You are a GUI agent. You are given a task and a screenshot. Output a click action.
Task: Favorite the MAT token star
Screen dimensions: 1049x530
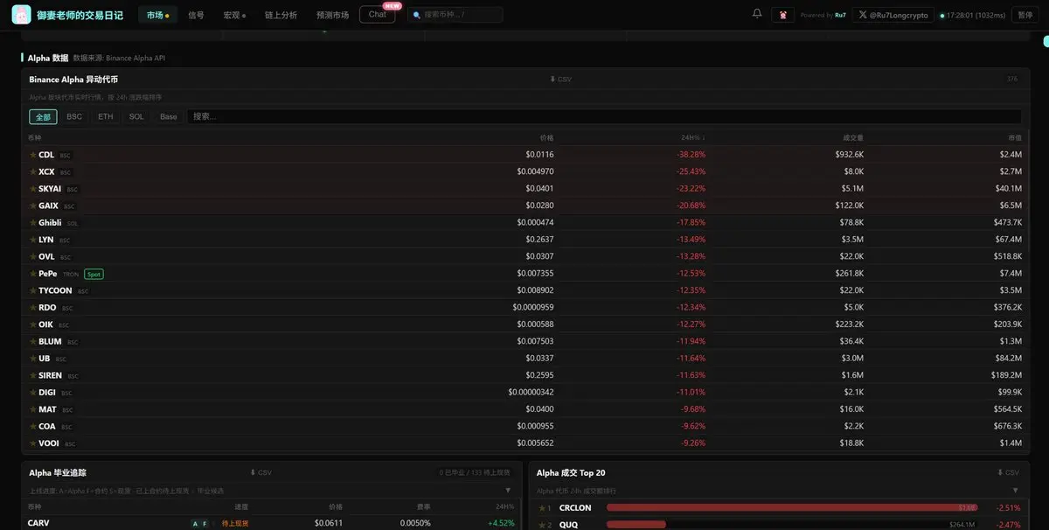[x=33, y=409]
